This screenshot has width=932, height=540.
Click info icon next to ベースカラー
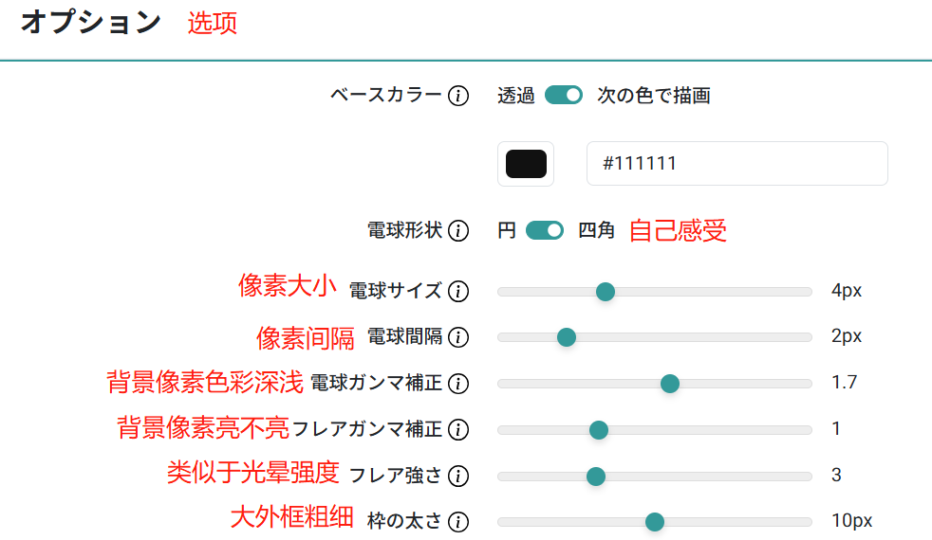point(458,96)
